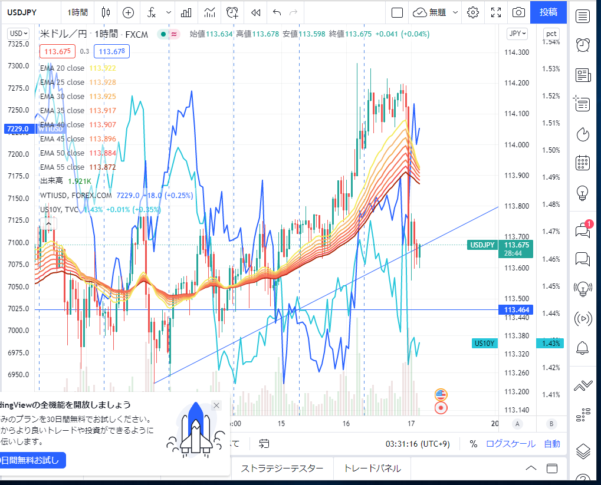This screenshot has width=601, height=485.
Task: Maximize the bottom panel window icon
Action: (x=552, y=468)
